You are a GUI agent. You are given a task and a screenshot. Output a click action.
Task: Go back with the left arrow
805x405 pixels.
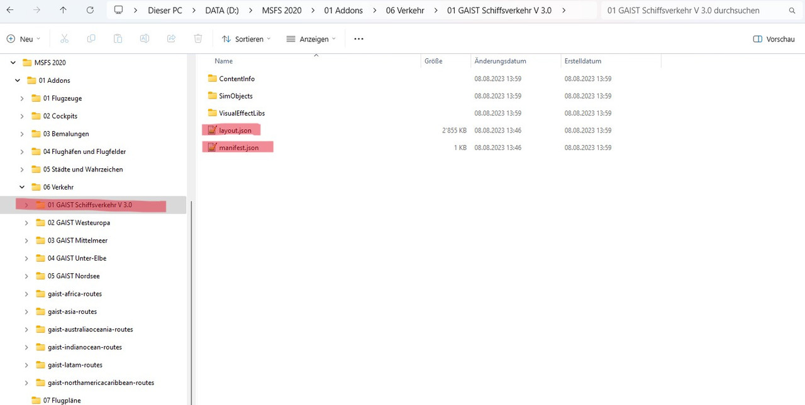tap(10, 10)
